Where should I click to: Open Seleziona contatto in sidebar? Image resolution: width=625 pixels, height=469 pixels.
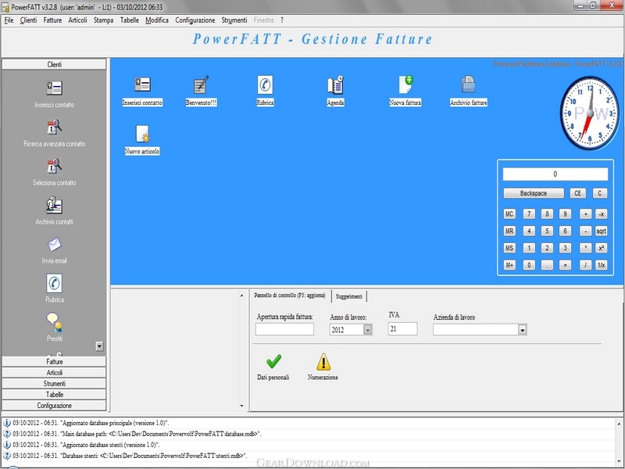click(x=54, y=166)
